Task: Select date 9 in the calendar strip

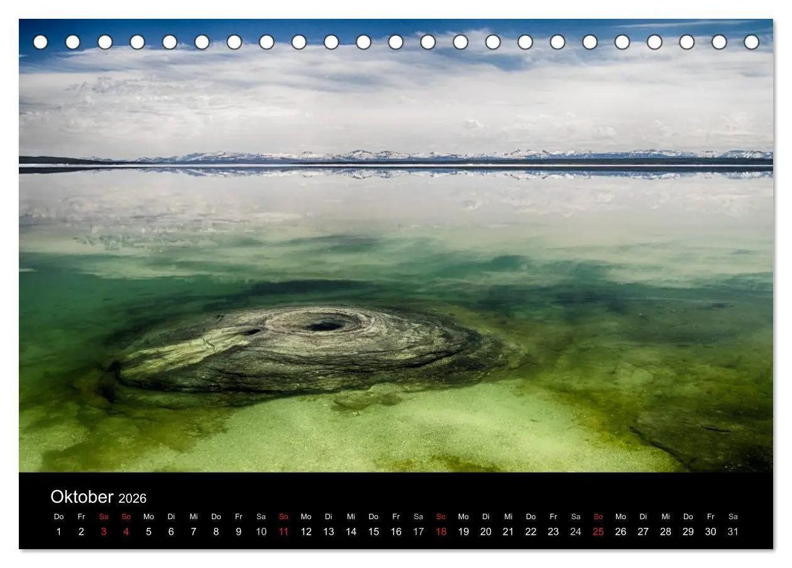Action: pos(238,532)
